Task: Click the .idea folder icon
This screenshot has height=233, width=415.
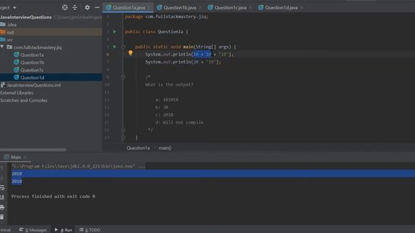Action: click(x=3, y=25)
